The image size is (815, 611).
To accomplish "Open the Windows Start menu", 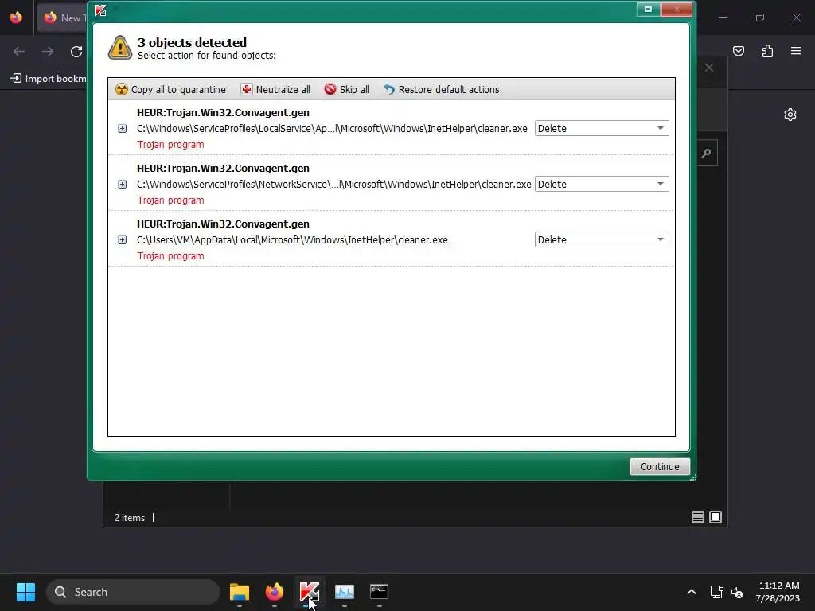I will 25,592.
